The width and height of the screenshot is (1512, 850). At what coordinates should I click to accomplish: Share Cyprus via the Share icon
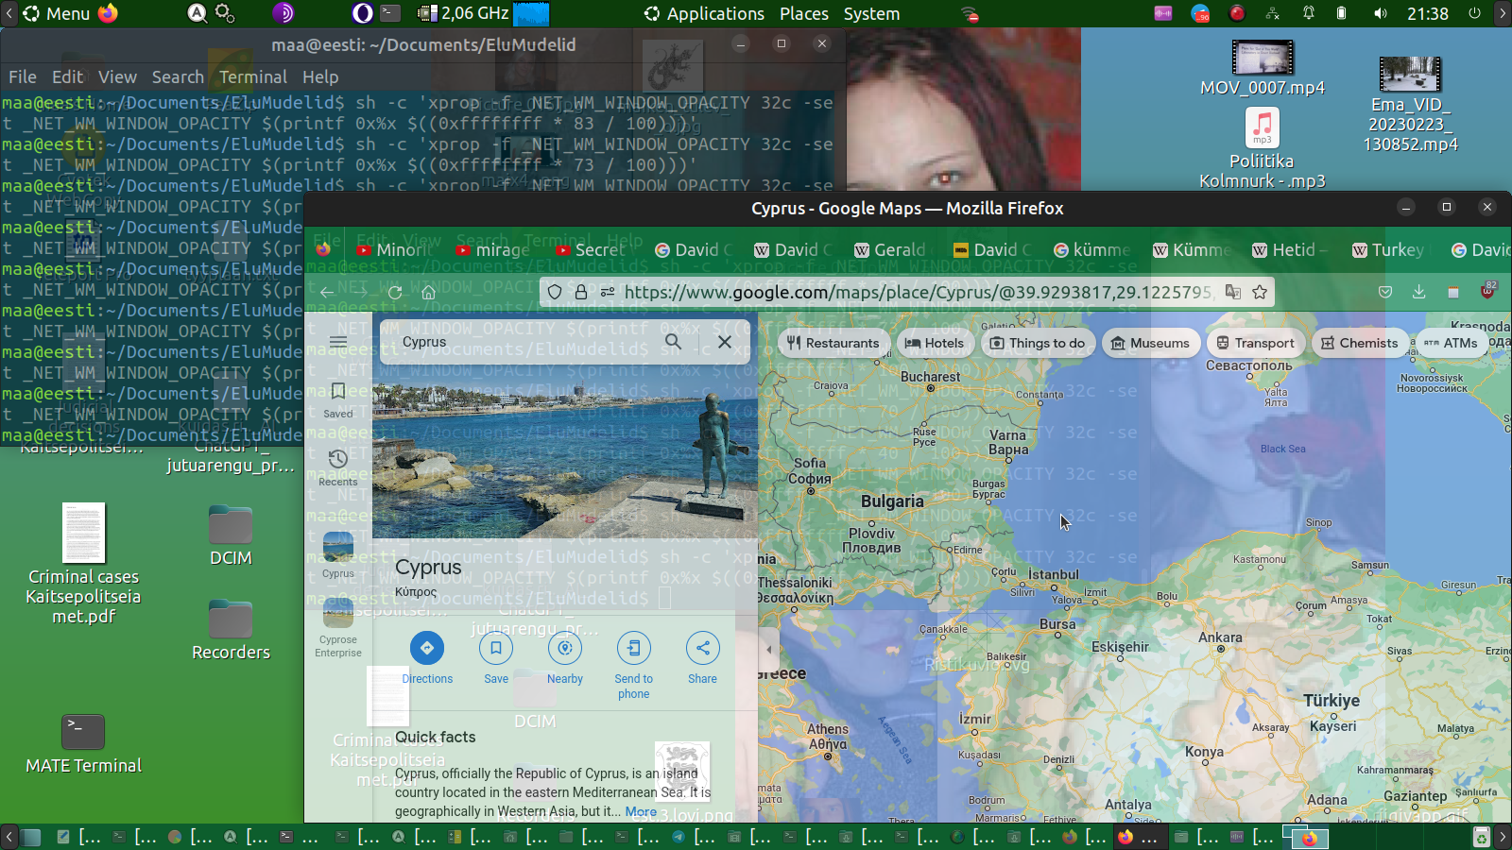[702, 649]
